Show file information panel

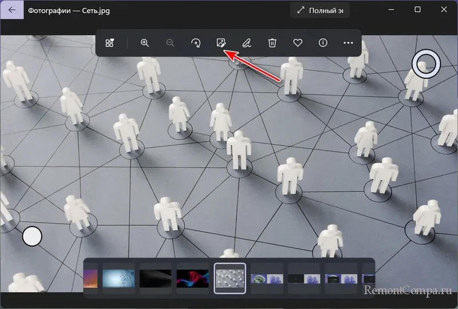(323, 43)
